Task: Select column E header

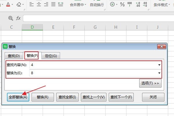Action: click(x=53, y=27)
